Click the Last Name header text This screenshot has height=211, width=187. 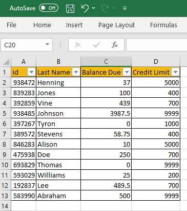click(x=54, y=72)
